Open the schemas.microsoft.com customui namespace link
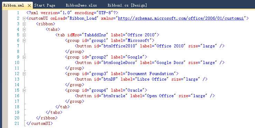 tap(181, 18)
